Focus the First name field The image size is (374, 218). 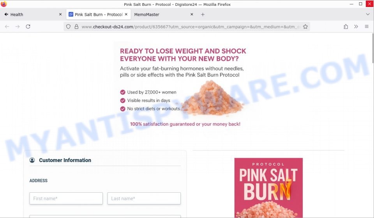pyautogui.click(x=66, y=199)
